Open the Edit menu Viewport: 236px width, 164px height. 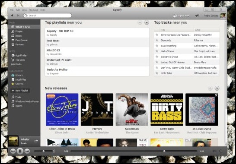[x=18, y=10]
